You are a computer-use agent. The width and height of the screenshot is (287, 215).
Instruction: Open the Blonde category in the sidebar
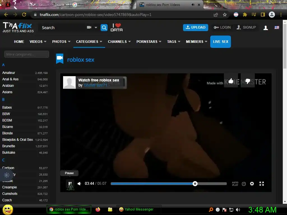pyautogui.click(x=8, y=133)
